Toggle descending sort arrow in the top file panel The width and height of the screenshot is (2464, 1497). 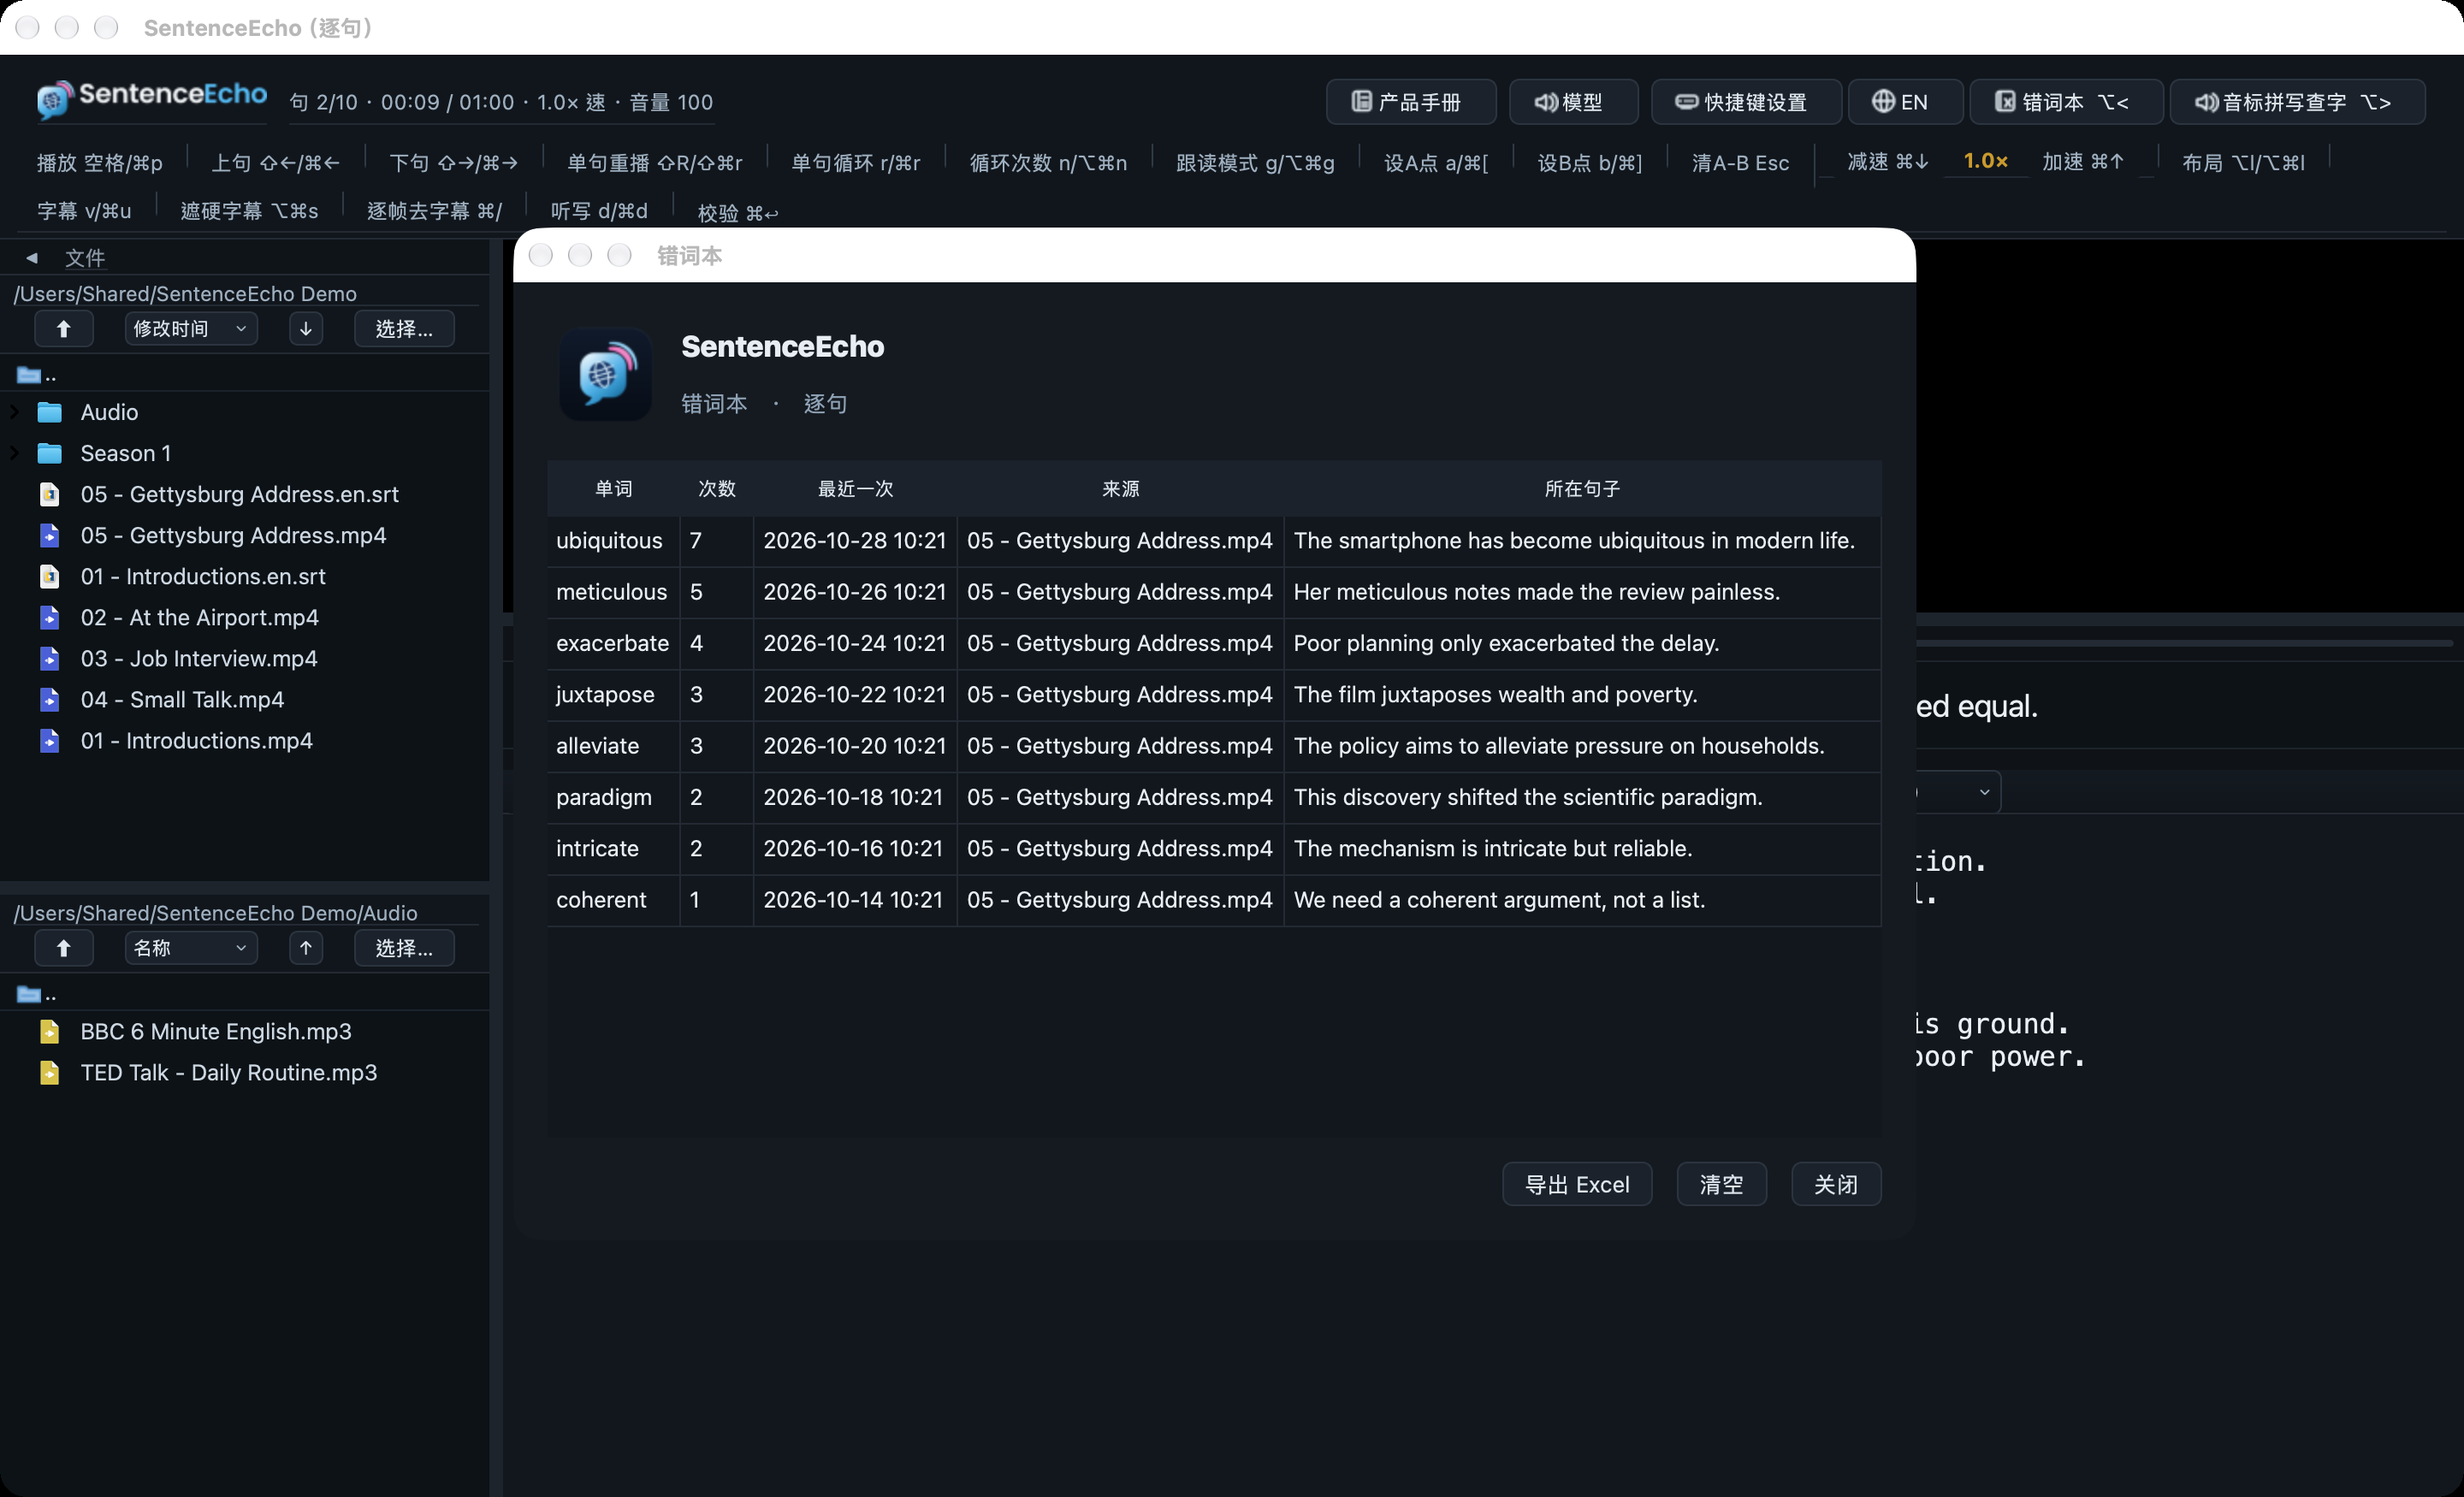pyautogui.click(x=306, y=329)
